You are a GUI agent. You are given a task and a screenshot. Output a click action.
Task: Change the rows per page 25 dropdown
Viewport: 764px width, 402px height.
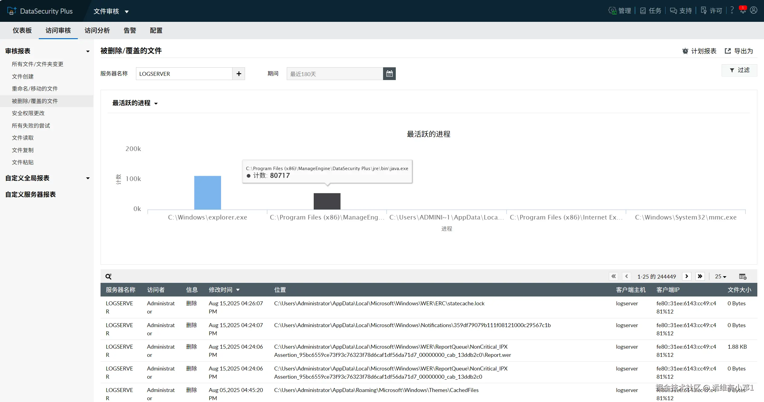(x=720, y=276)
